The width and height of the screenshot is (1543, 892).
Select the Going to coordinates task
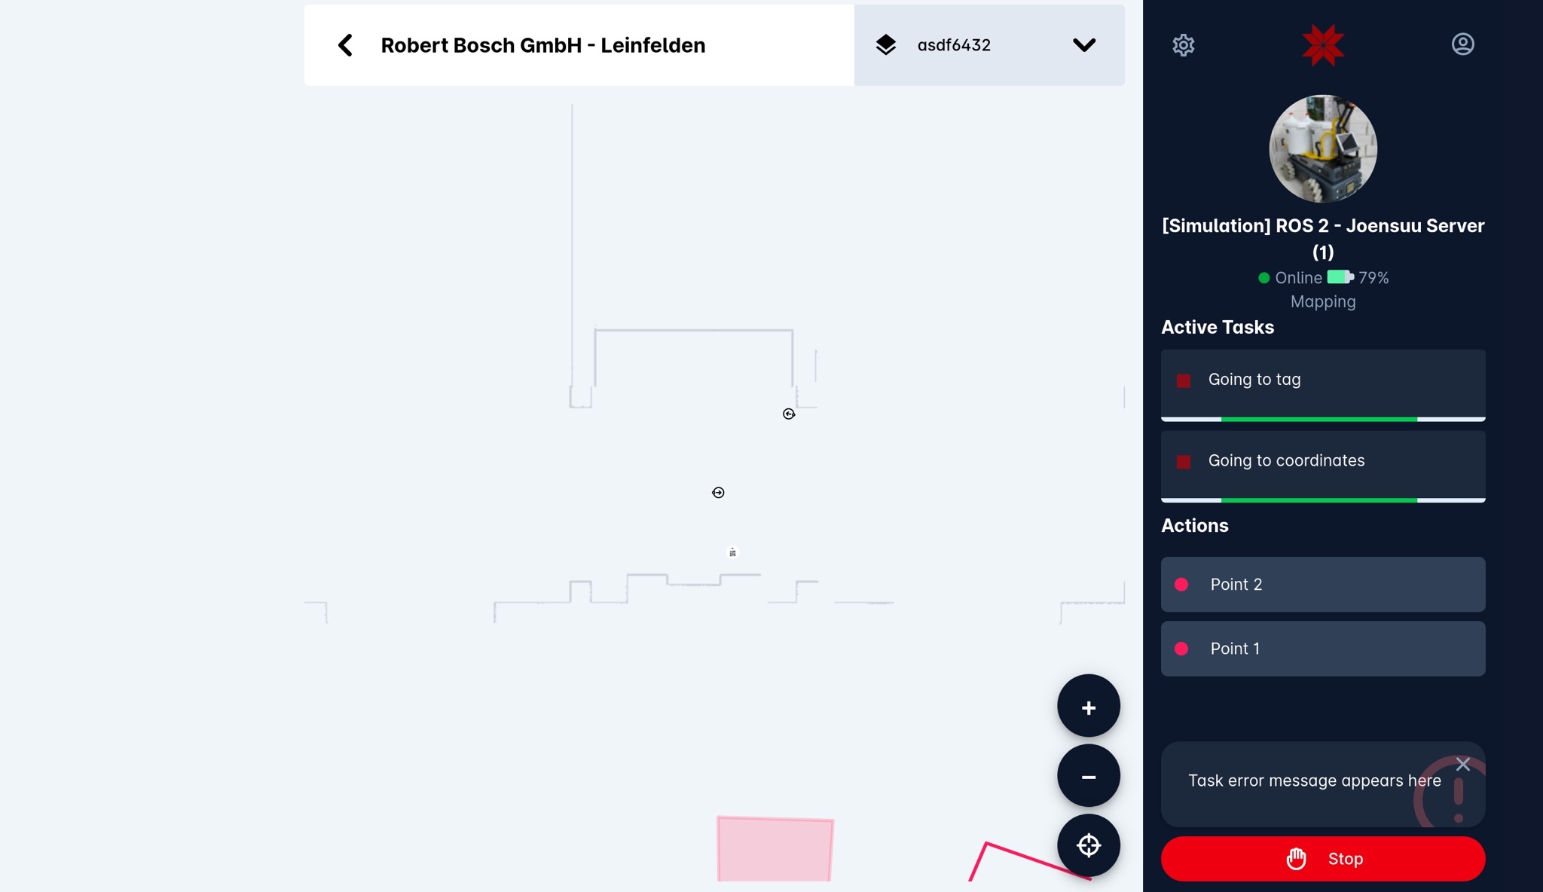coord(1323,461)
